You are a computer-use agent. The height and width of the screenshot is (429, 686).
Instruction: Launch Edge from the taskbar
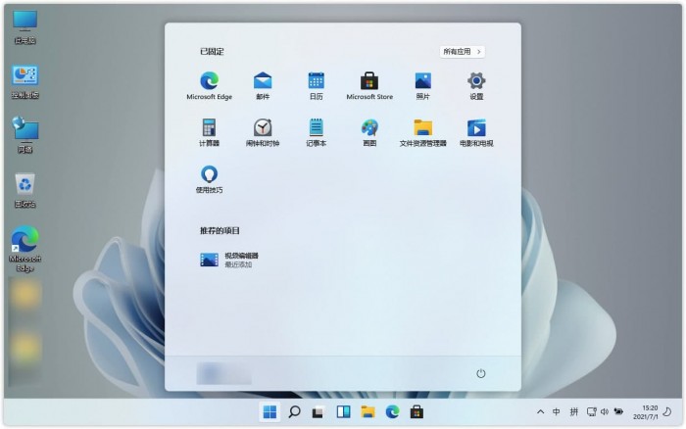pos(392,412)
